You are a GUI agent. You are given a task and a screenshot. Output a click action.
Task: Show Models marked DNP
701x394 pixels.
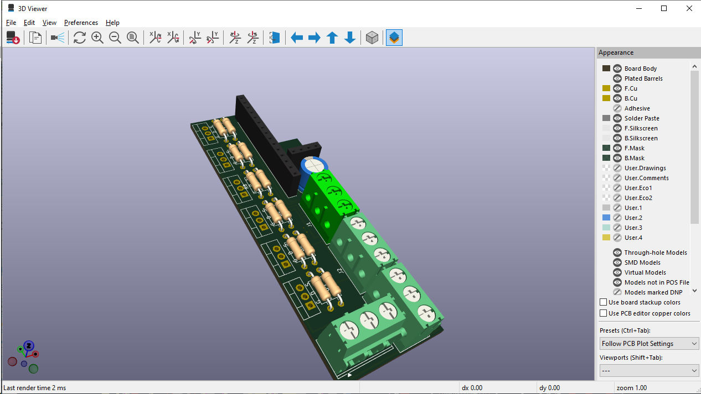(x=617, y=292)
